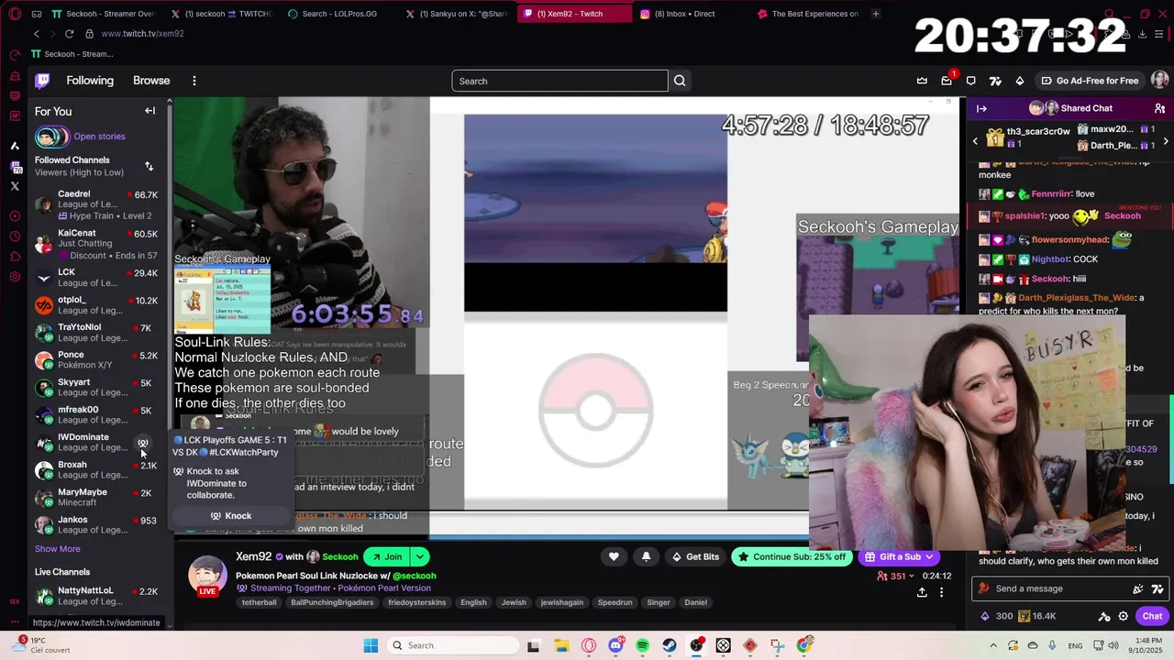Viewport: 1174px width, 660px height.
Task: Open chat settings gear icon
Action: pos(1123,616)
